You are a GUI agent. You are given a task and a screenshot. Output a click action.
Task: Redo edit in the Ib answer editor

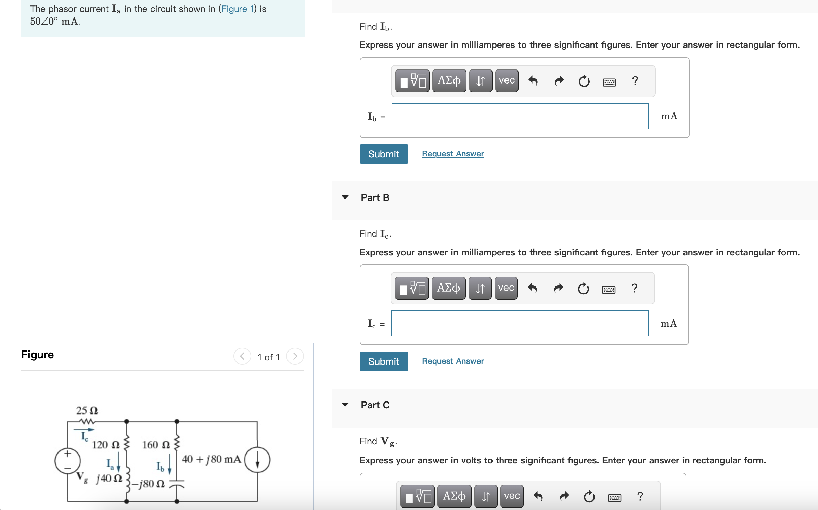[x=559, y=81]
